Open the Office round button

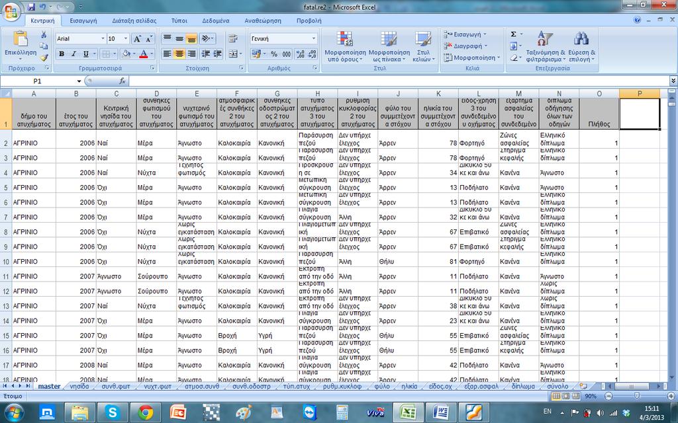click(x=11, y=12)
